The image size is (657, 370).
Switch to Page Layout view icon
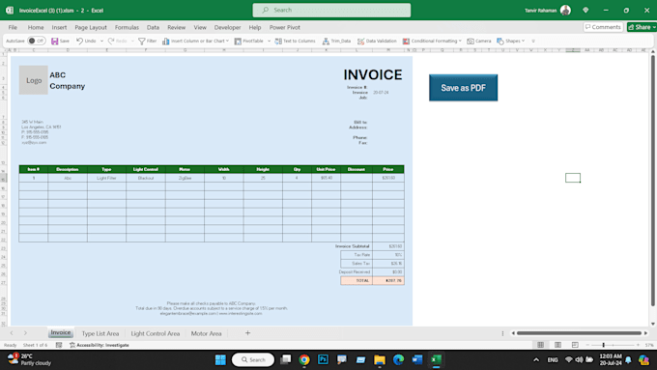coord(557,345)
